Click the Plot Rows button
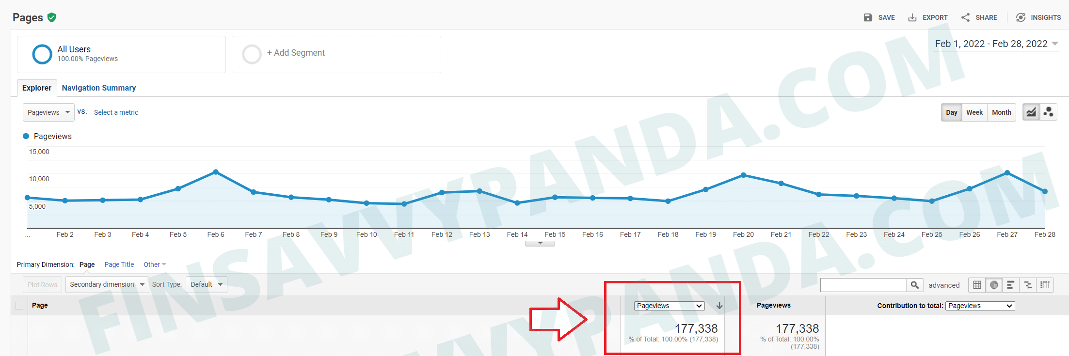1069x356 pixels. (43, 284)
